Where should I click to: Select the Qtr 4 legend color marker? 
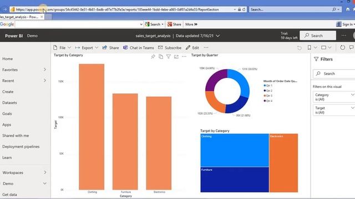point(265,101)
